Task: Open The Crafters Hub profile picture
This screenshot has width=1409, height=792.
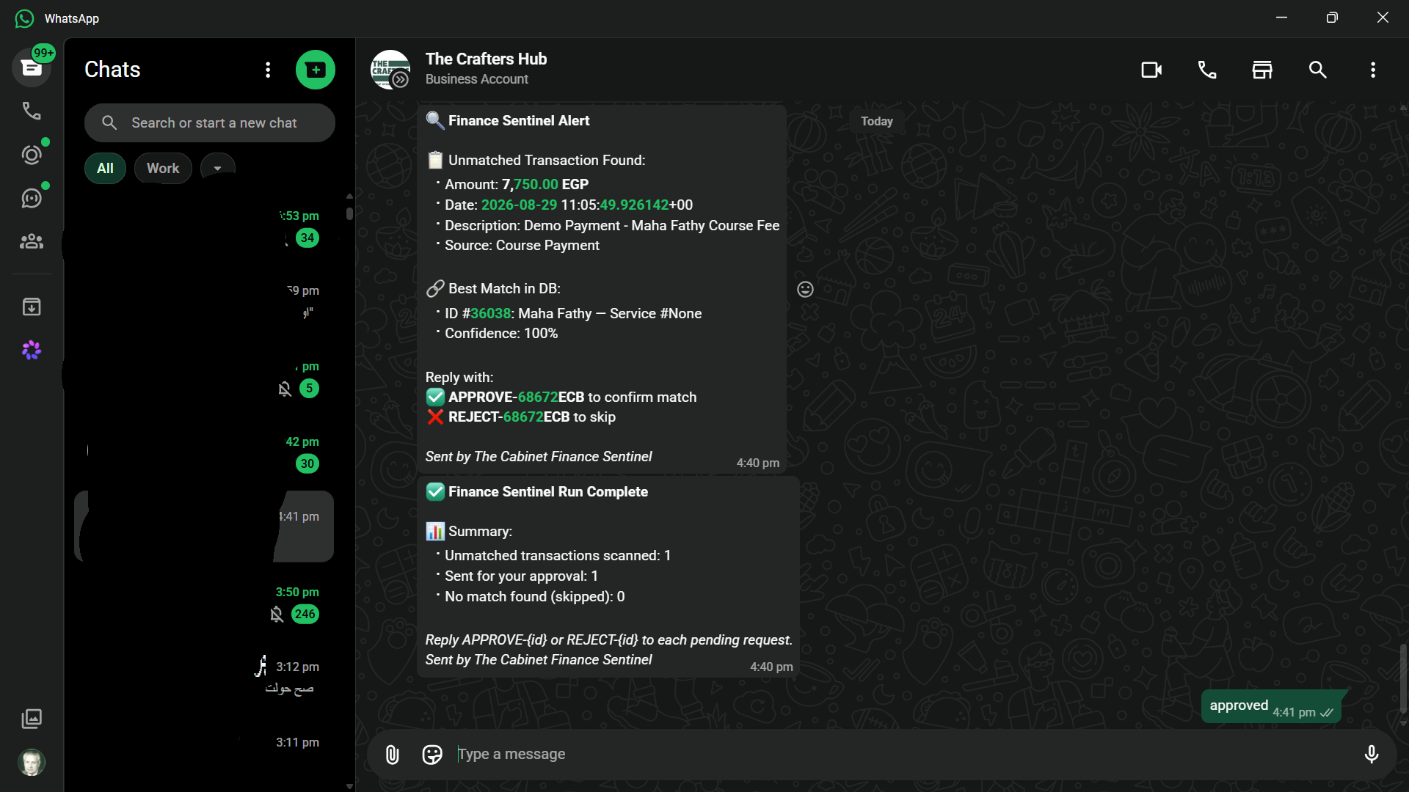Action: click(390, 70)
